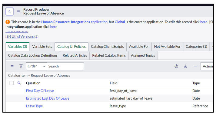Click the leave_type field cell
216x115 pixels.
tap(118, 106)
